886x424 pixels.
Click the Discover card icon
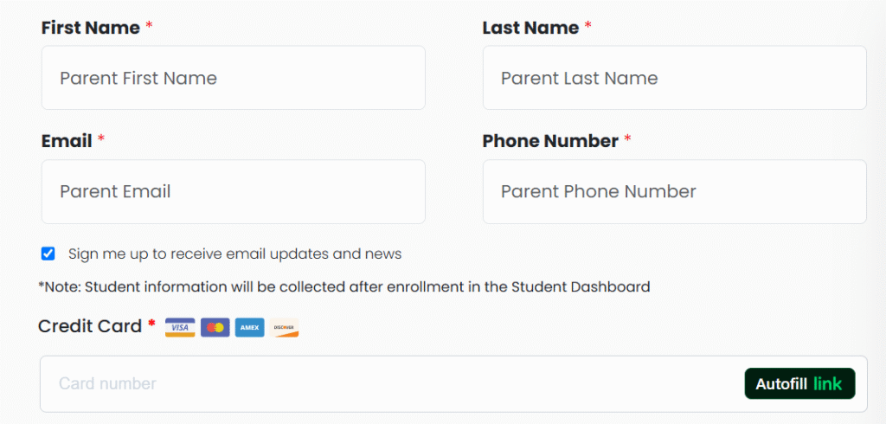pyautogui.click(x=284, y=327)
